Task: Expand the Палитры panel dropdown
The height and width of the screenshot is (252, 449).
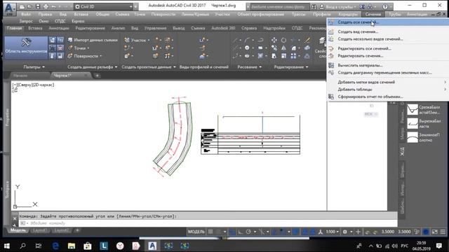Action: [x=34, y=67]
